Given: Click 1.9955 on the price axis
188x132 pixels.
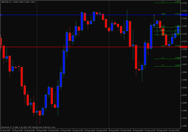Looking at the screenshot, I should click(x=184, y=126).
